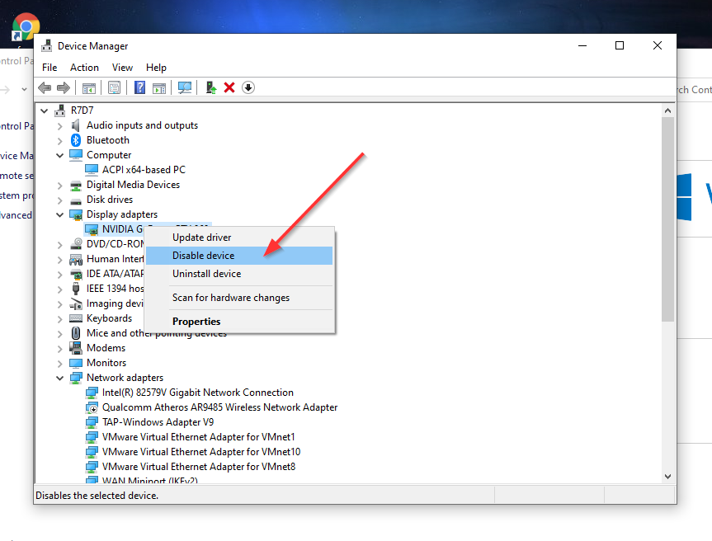712x541 pixels.
Task: Select Qualcomm Atheros AR9485 Wireless Network Adapter
Action: pos(219,407)
